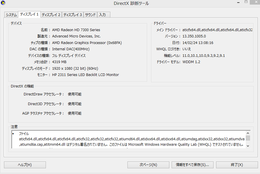Click chip type text with 0x68FA
Screen dimensions: 260x174
(87, 43)
